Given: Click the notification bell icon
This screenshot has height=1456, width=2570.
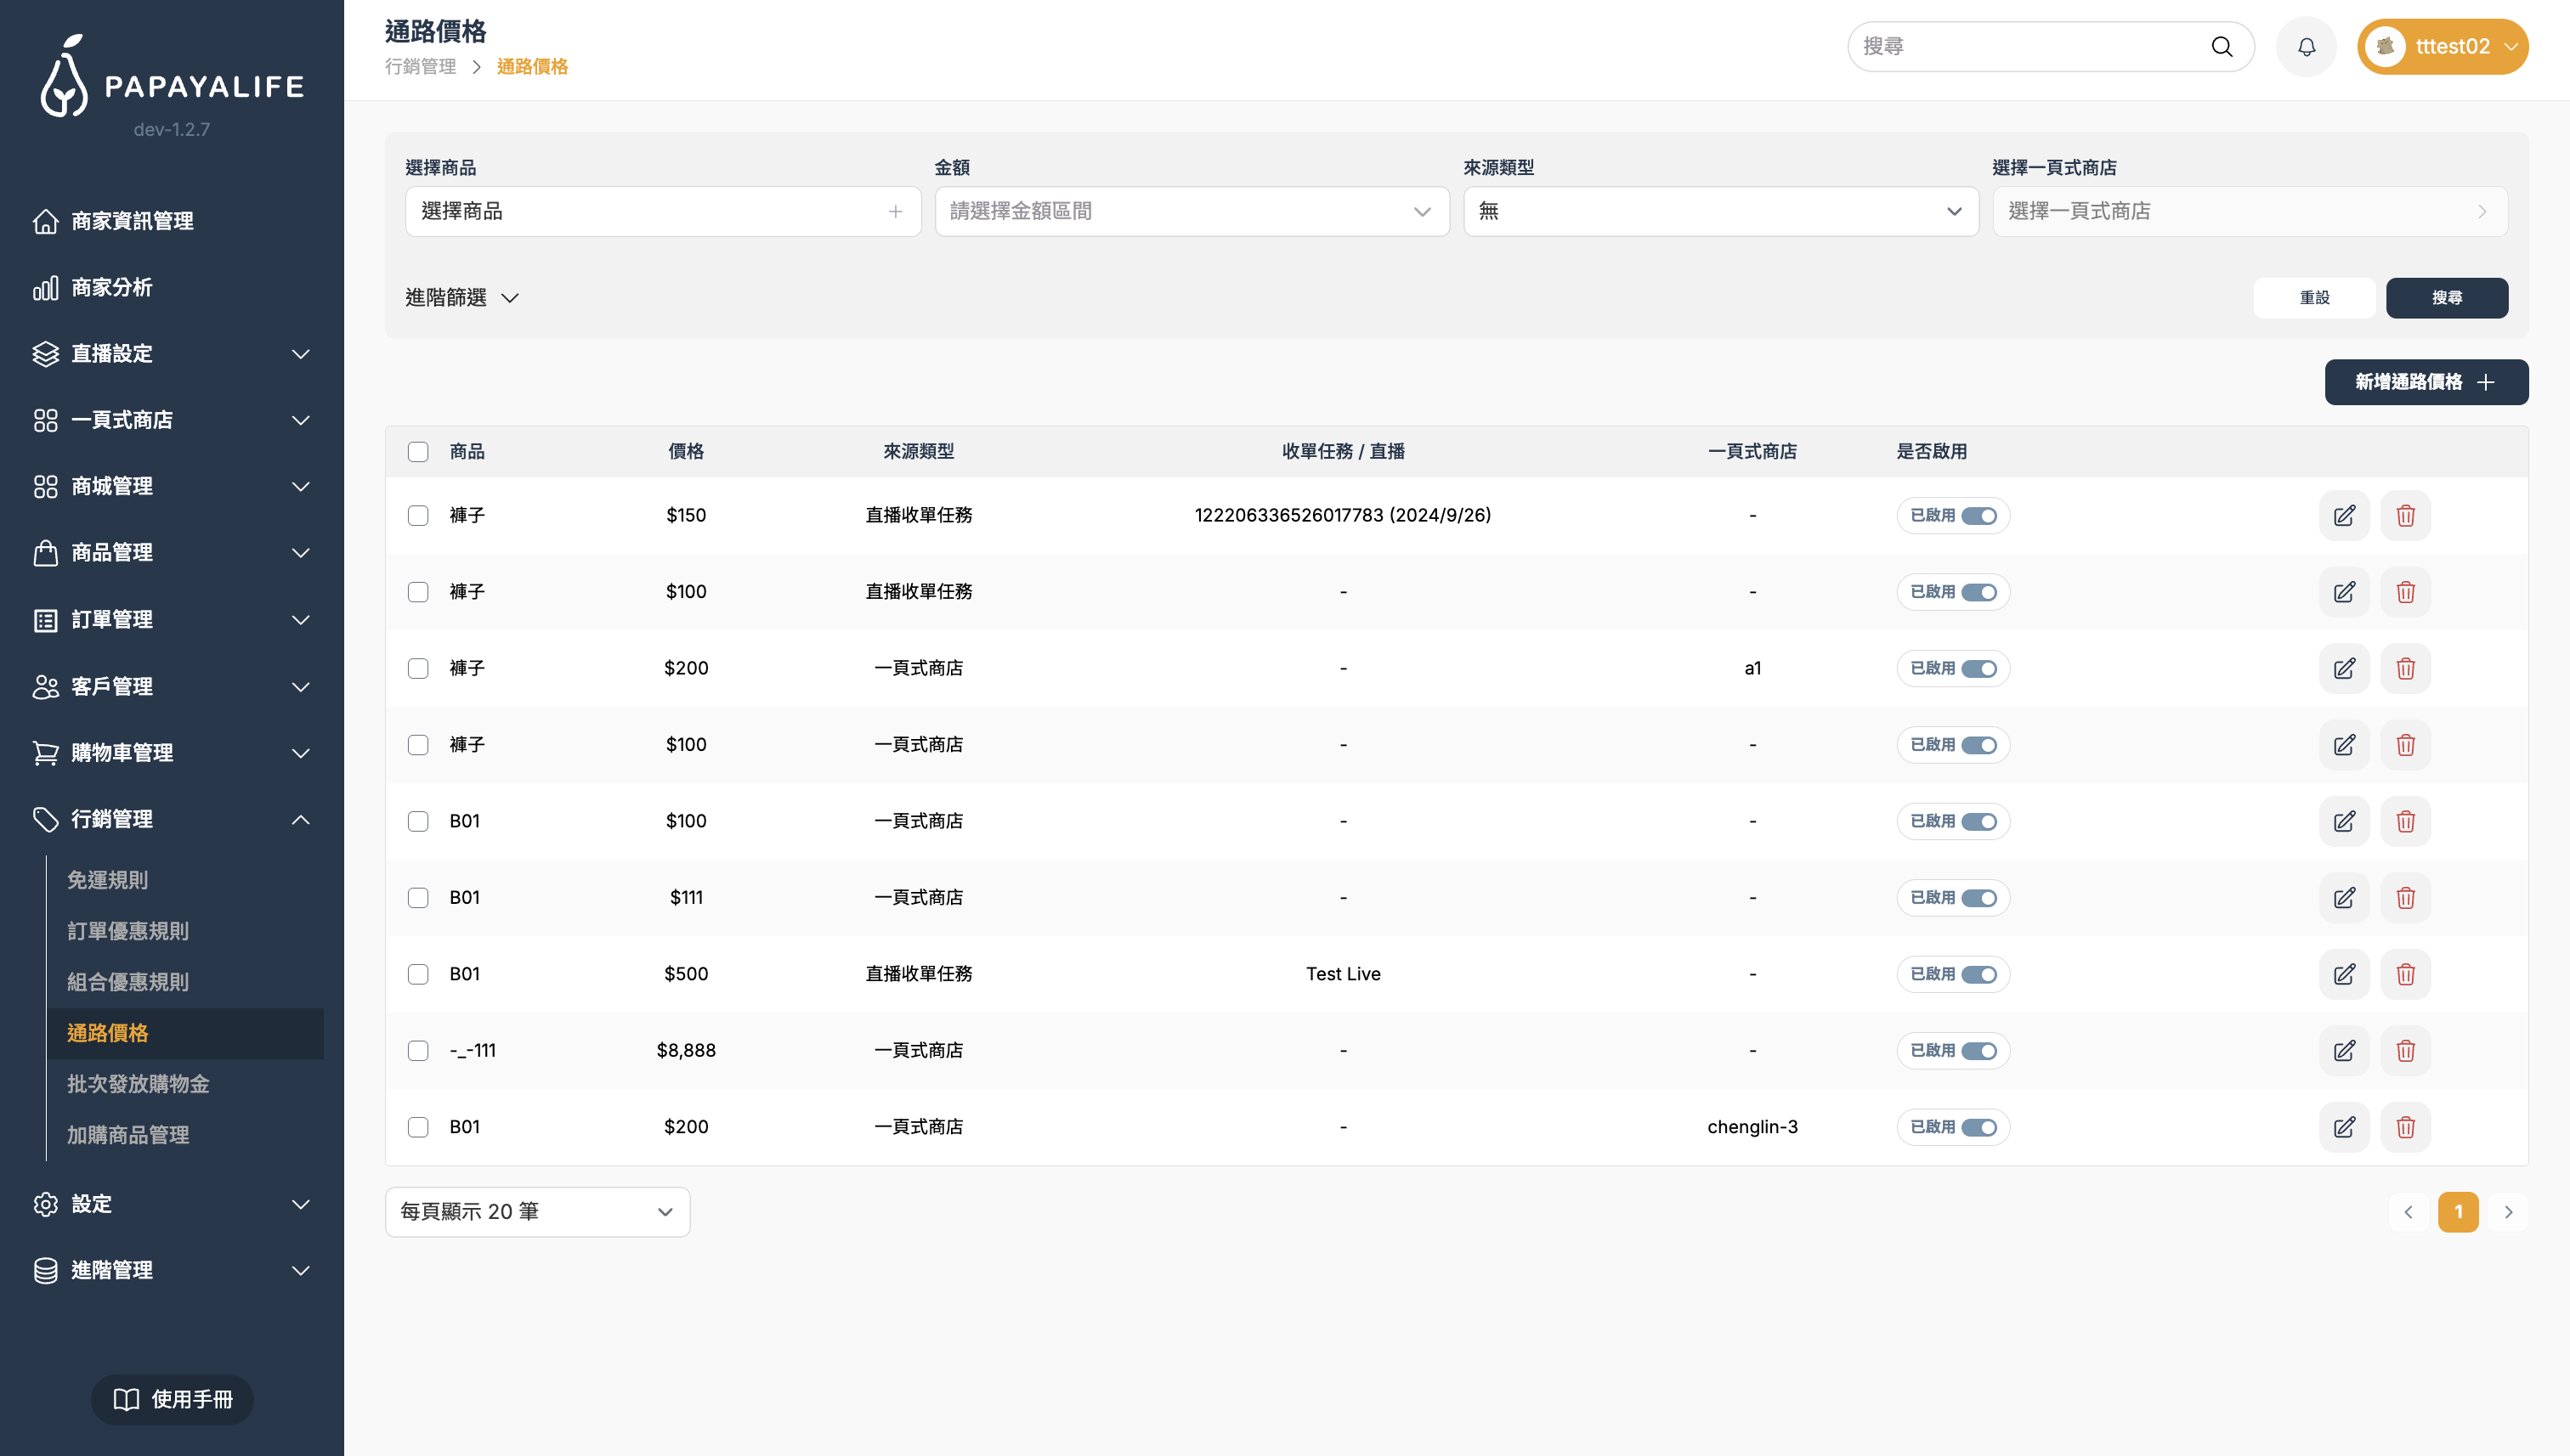Looking at the screenshot, I should 2306,47.
